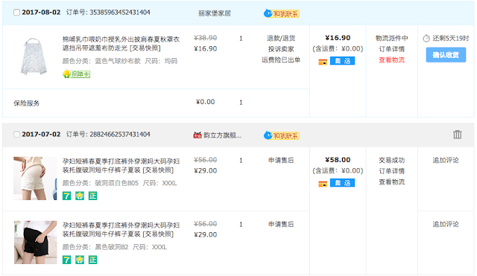Click 追加评论 for the black shorts item
Viewport: 477px width, 276px height.
pos(446,224)
